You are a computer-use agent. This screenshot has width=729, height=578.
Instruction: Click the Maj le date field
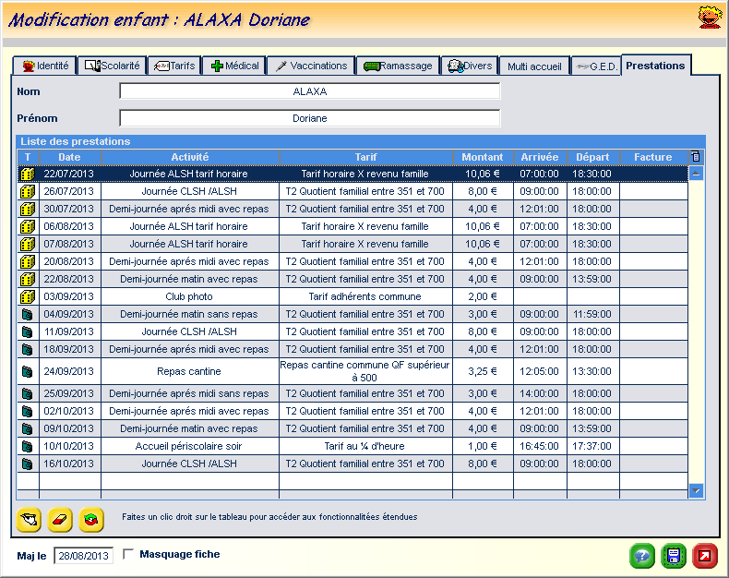[84, 556]
